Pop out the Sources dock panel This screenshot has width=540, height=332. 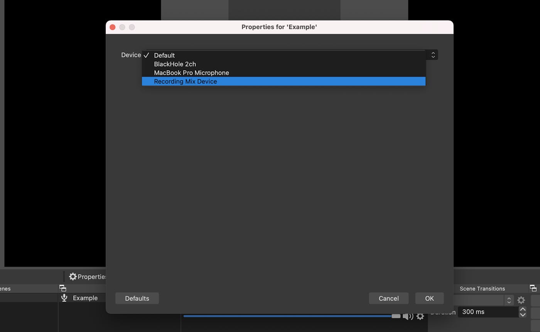click(x=62, y=288)
